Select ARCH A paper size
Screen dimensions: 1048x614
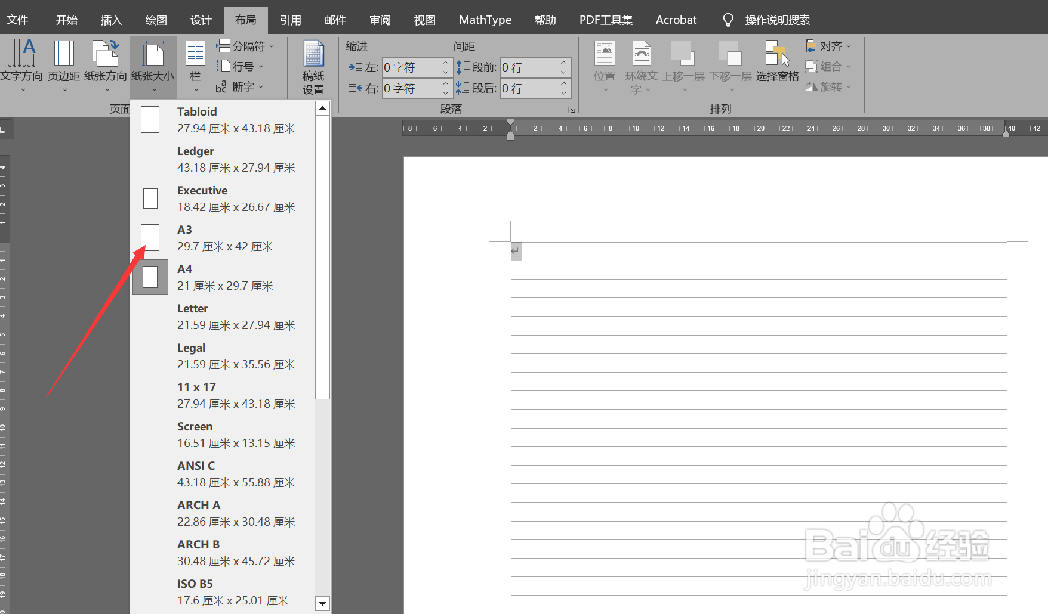click(223, 513)
